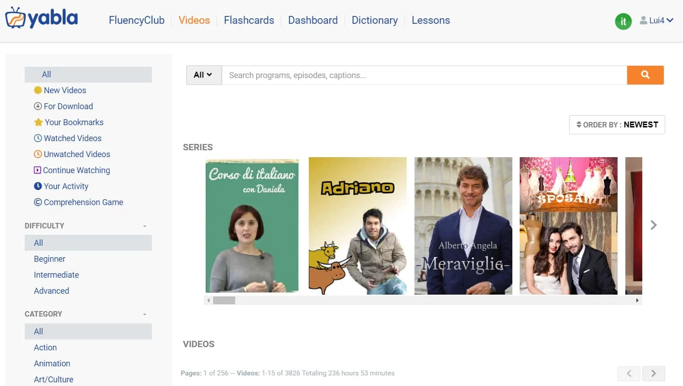Open the All search scope dropdown
Viewport: 683px width, 386px height.
point(204,75)
